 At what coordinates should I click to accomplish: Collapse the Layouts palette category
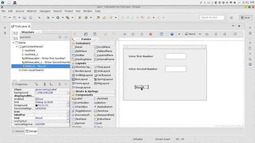[93, 63]
